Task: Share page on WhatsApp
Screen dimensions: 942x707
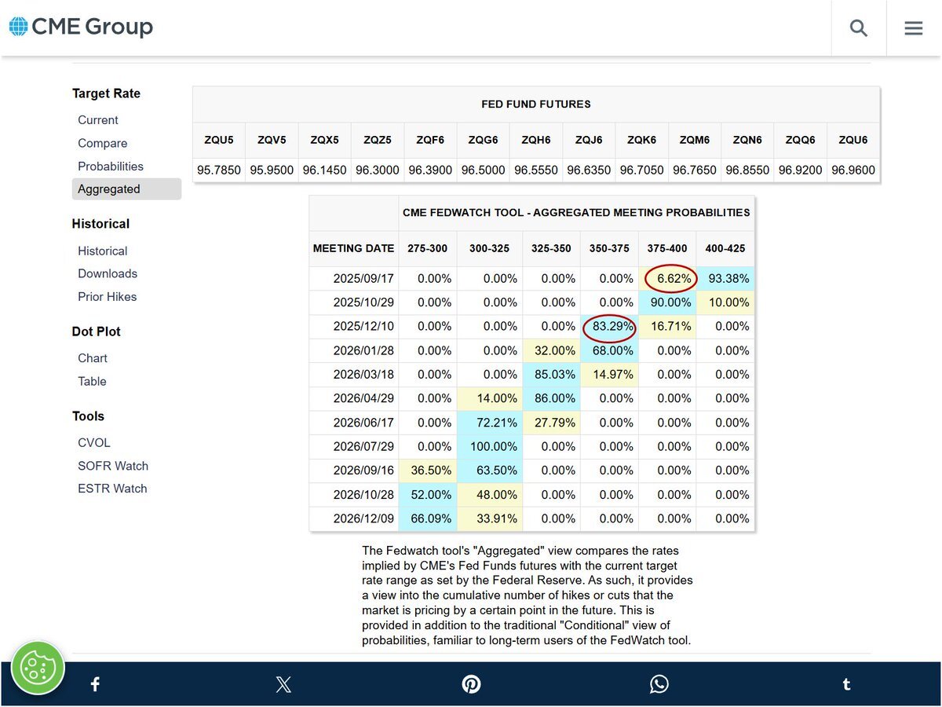Action: click(x=659, y=684)
